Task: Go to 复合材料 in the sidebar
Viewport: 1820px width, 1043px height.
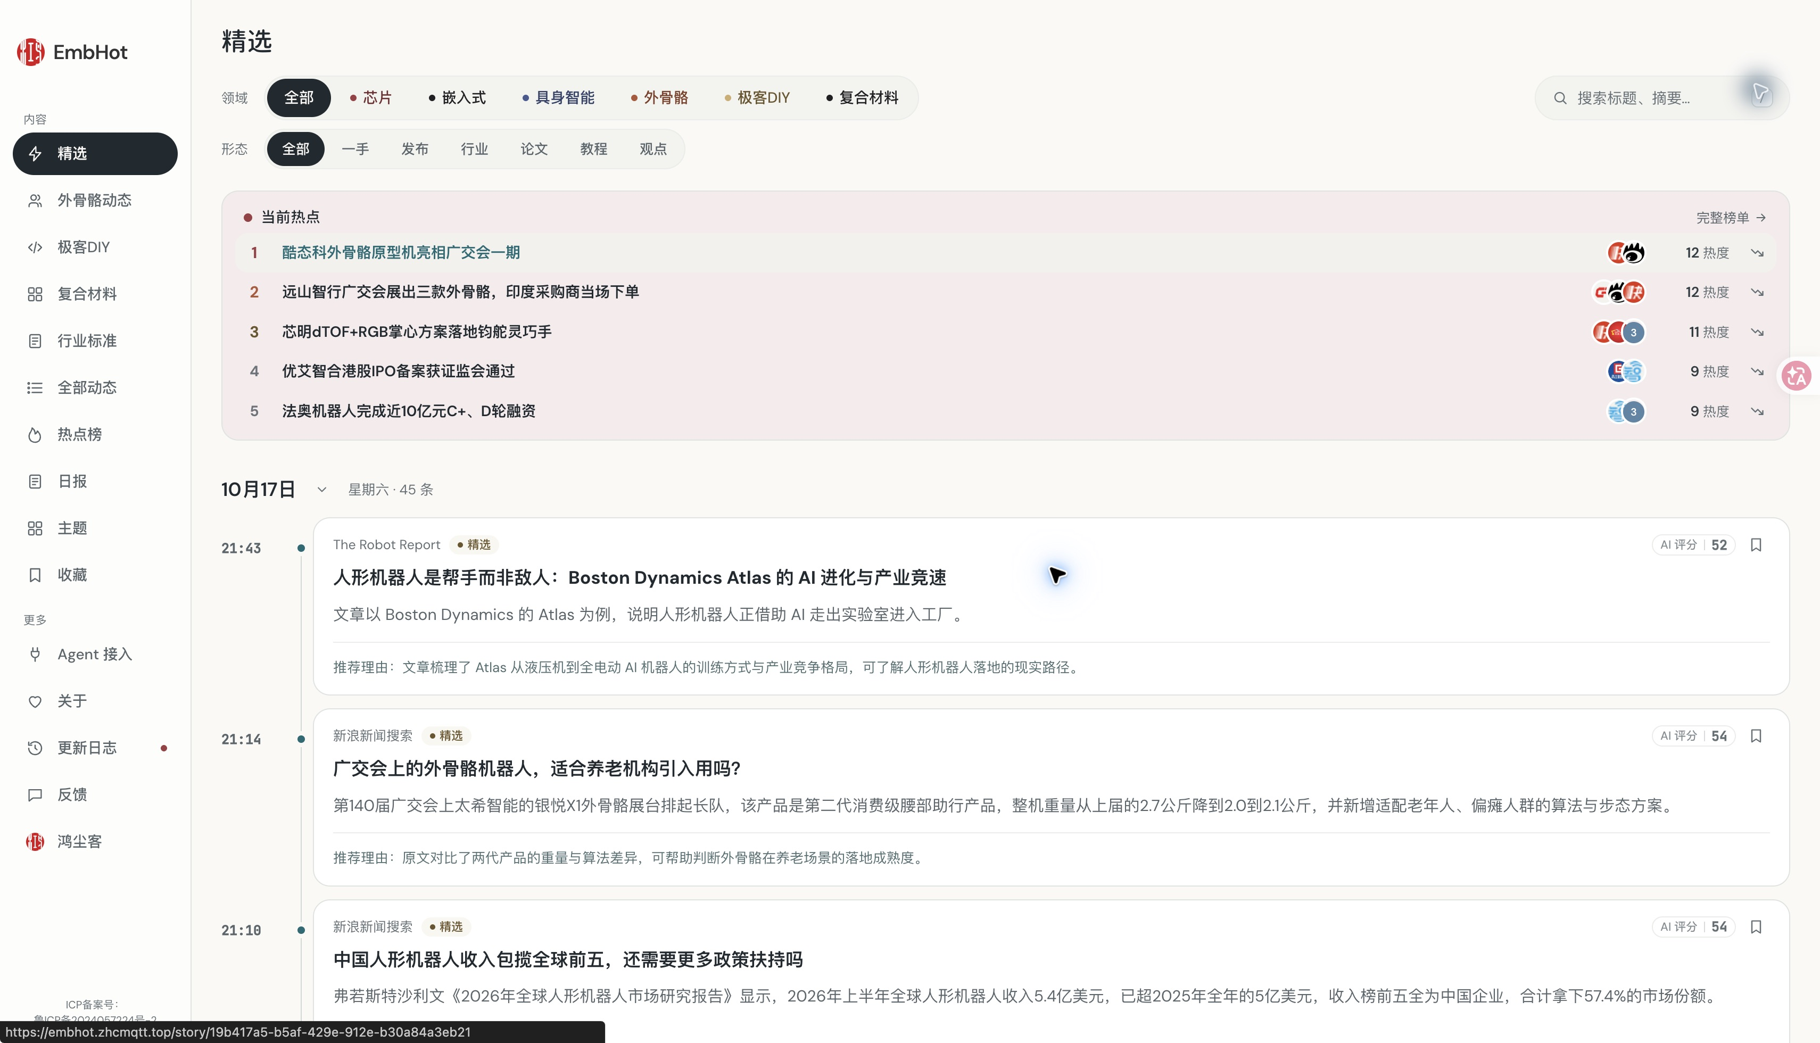Action: coord(95,294)
